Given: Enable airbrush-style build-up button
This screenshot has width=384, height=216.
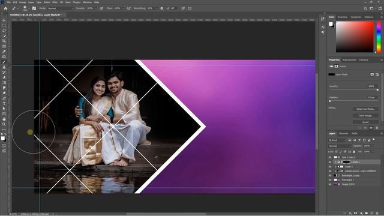Looking at the screenshot, I should pos(128,8).
